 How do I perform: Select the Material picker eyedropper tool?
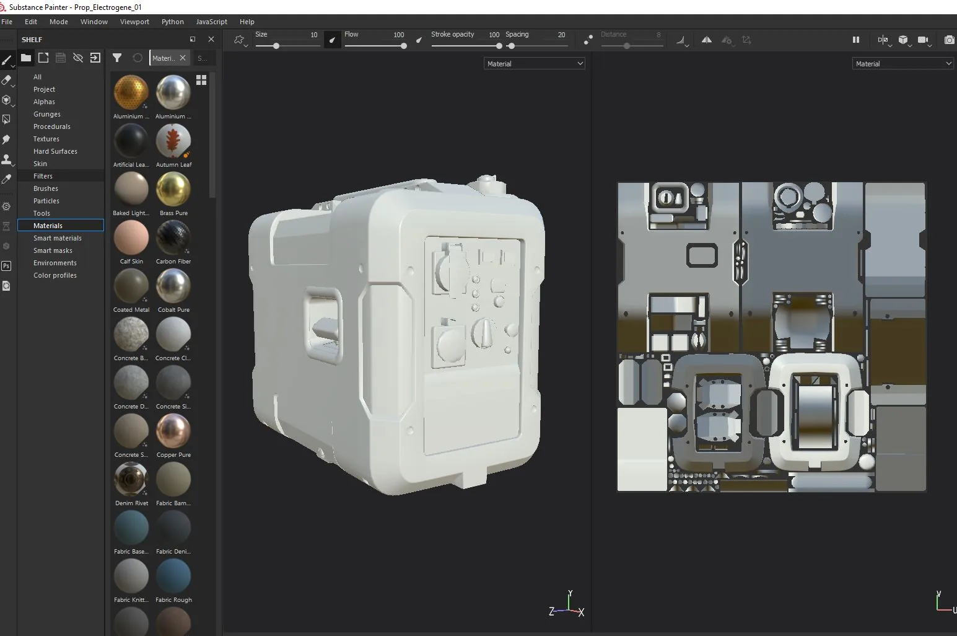[x=7, y=179]
